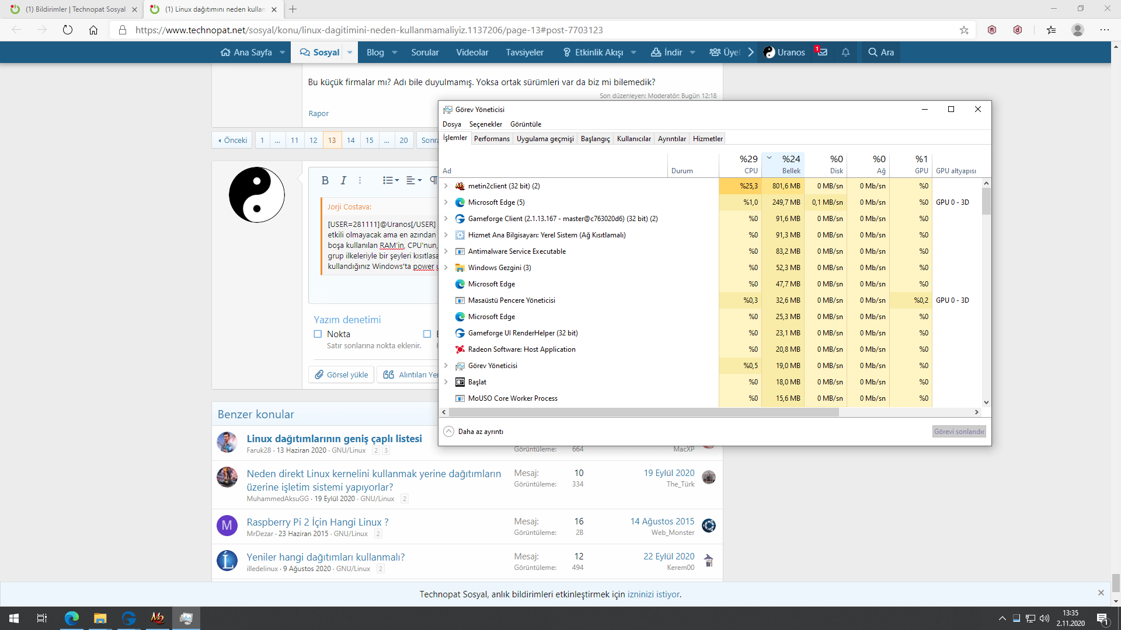Click the browser refresh icon
The image size is (1121, 630).
point(68,30)
